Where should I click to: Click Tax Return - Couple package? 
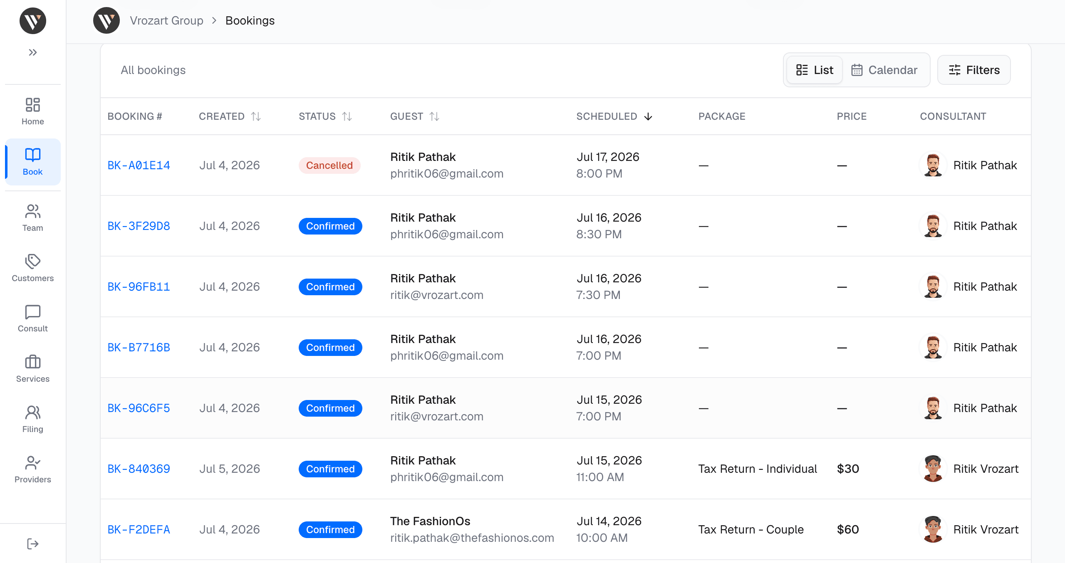751,530
